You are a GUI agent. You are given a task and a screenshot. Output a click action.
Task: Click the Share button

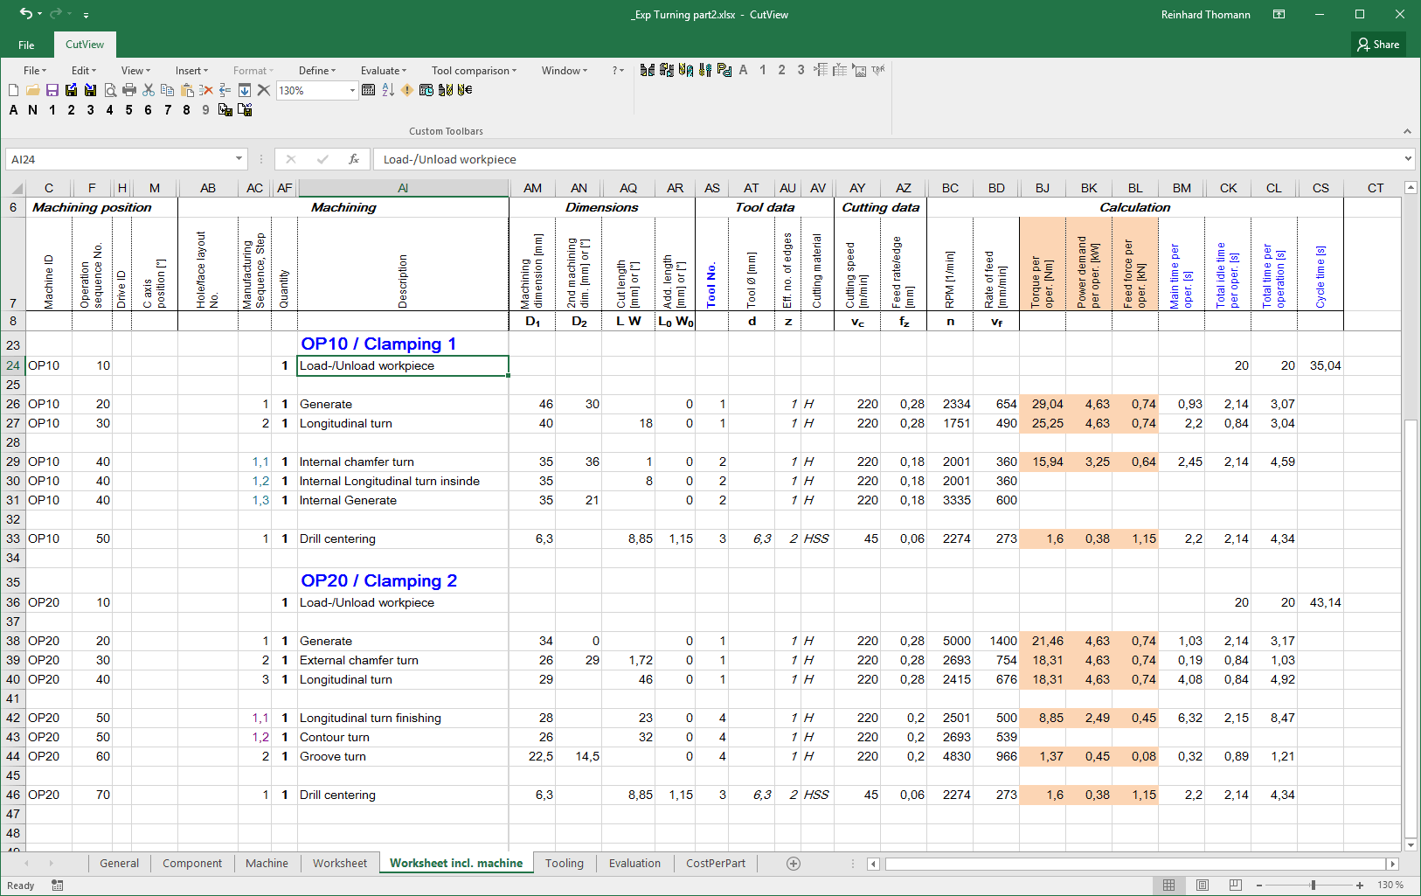click(1378, 45)
